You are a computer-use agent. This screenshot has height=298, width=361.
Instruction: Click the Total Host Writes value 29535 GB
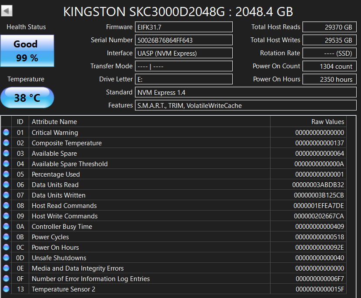[329, 40]
